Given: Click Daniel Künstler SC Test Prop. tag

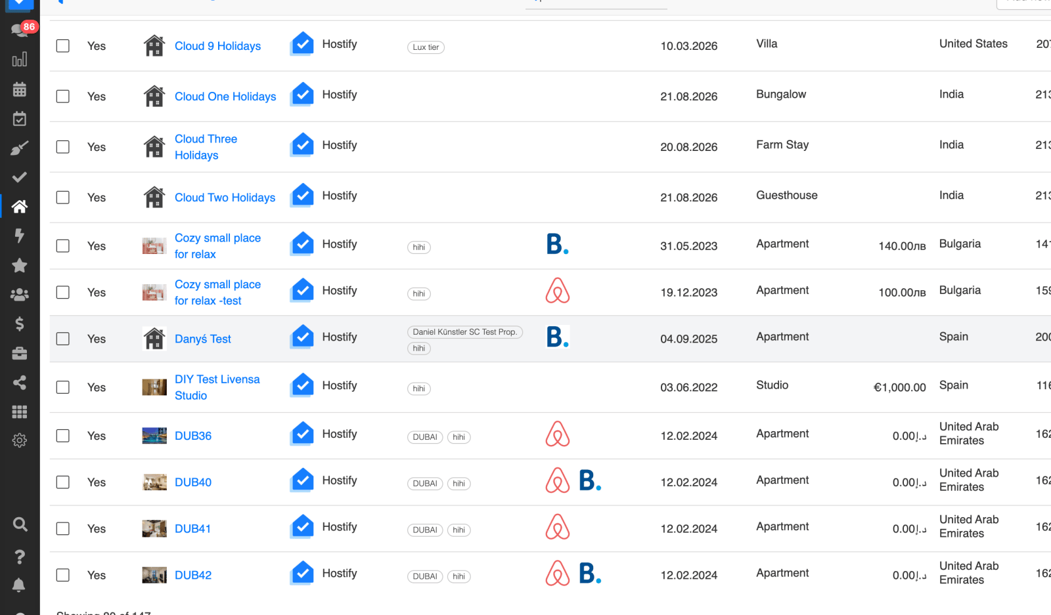Looking at the screenshot, I should (465, 332).
